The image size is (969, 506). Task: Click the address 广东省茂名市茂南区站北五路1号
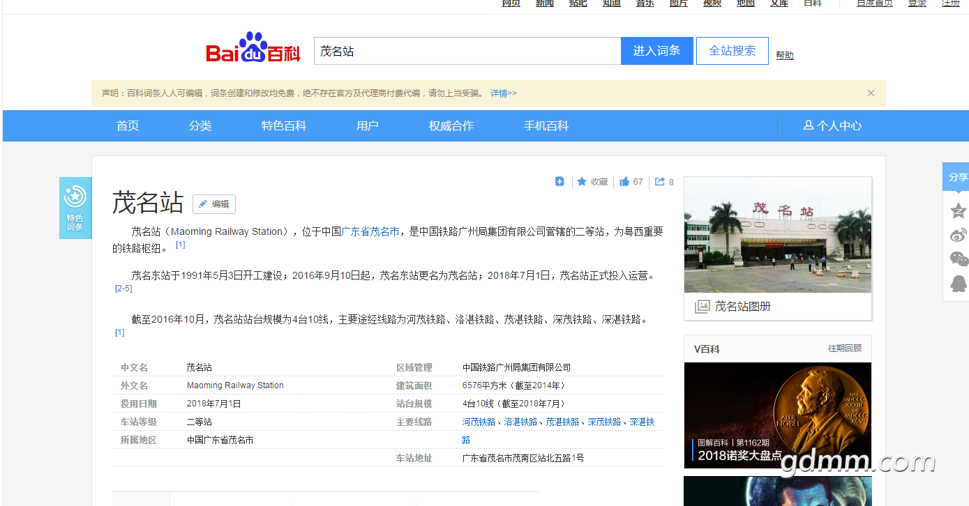pos(523,458)
